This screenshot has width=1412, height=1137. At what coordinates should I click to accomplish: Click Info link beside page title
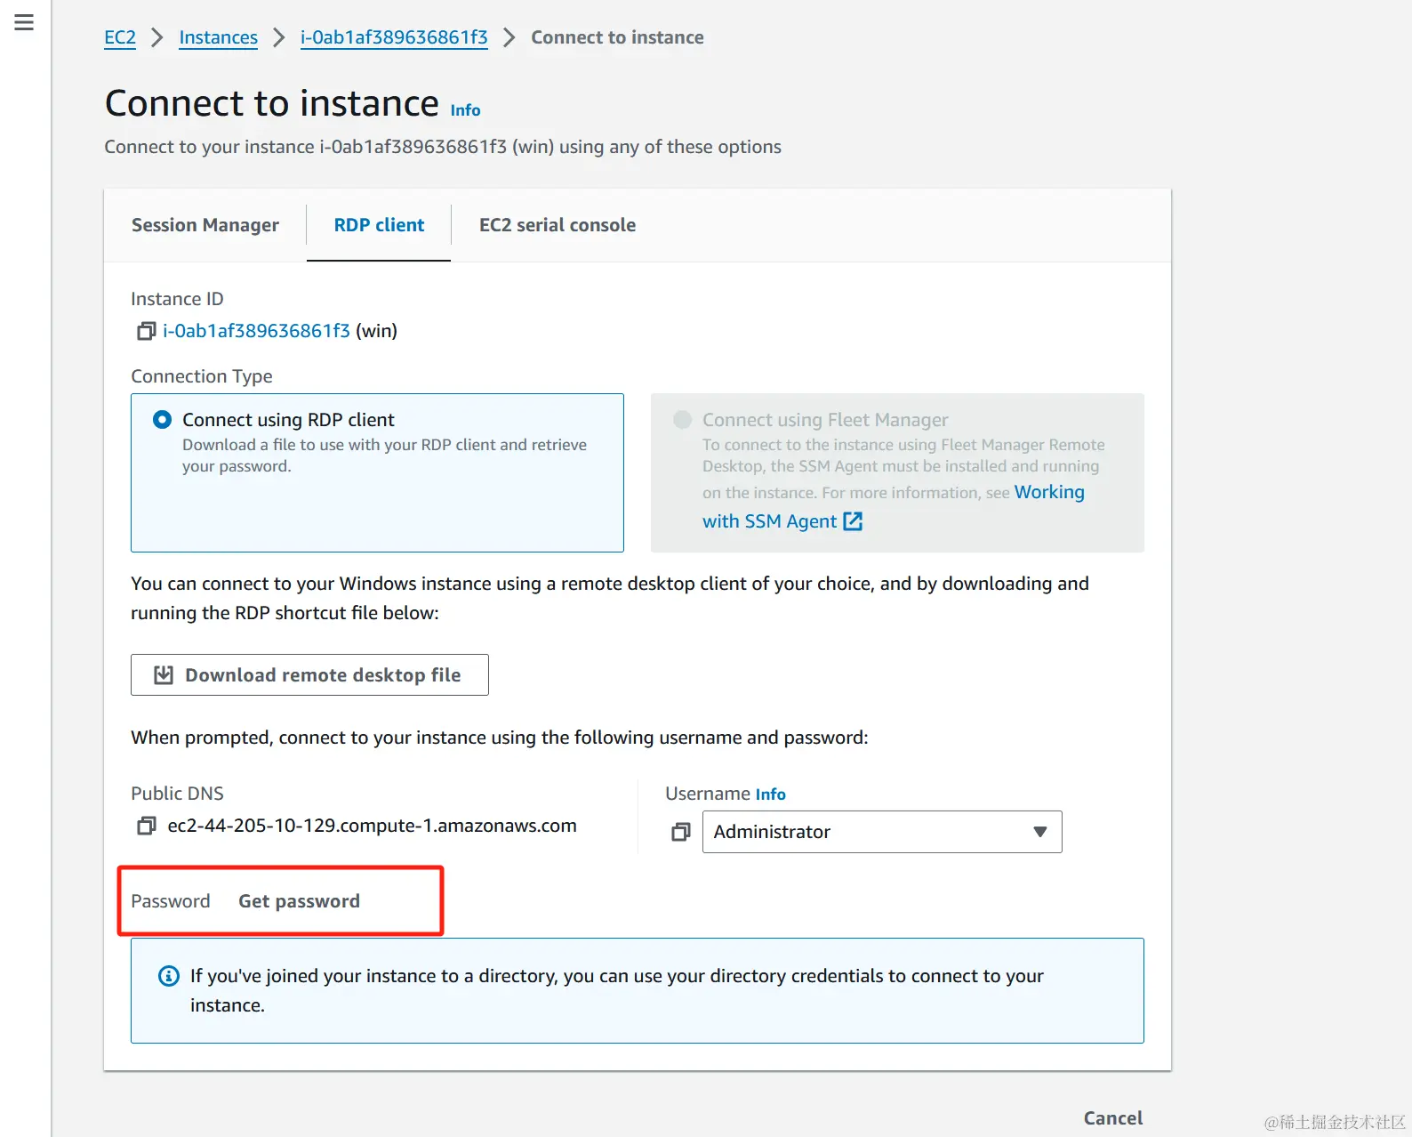tap(465, 110)
